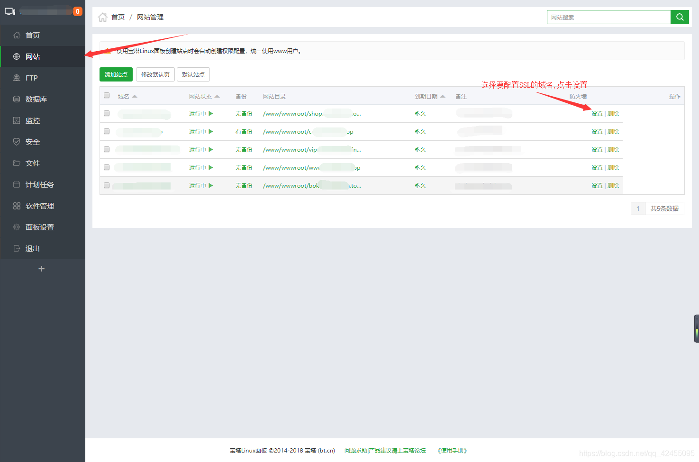
Task: Click the /www/wwwroot/vip directory path
Action: coord(312,149)
